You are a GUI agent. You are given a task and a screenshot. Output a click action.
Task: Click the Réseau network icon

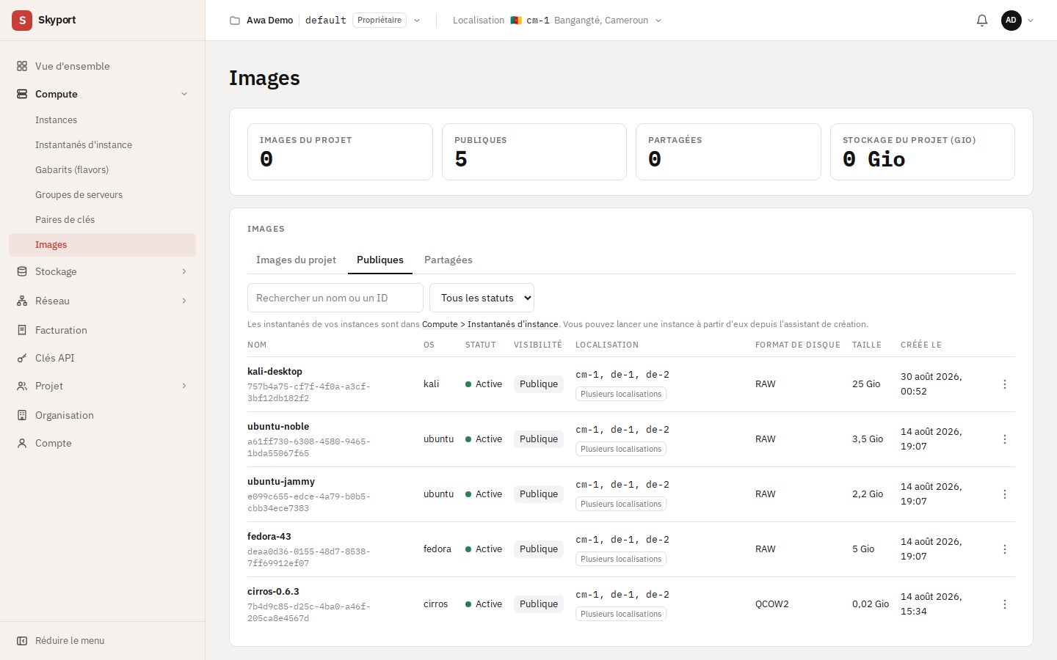(22, 301)
